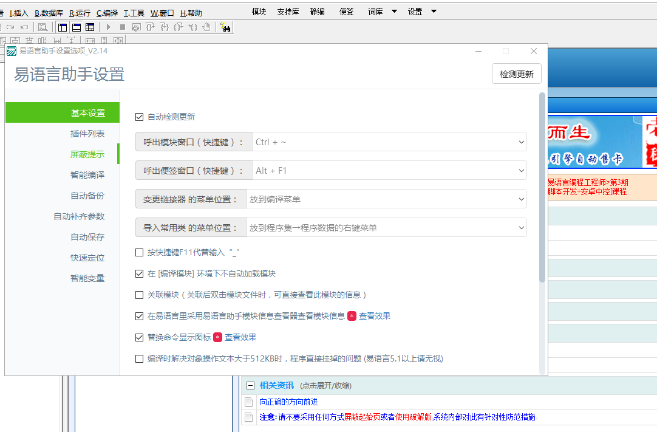Click document icon beside 向正确的方向前进

click(x=248, y=402)
